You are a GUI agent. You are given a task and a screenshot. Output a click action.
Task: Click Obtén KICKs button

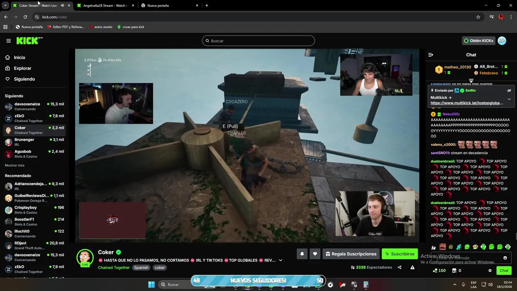(x=479, y=41)
